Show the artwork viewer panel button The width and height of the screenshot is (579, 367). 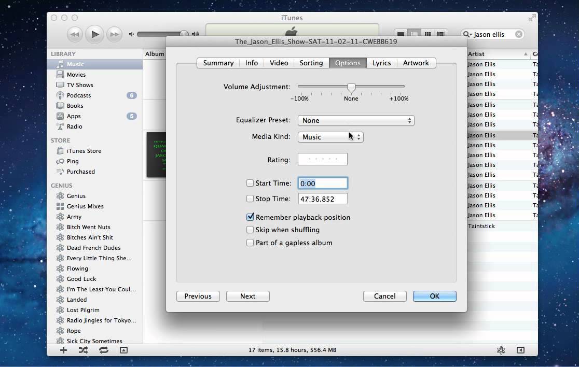tap(123, 350)
